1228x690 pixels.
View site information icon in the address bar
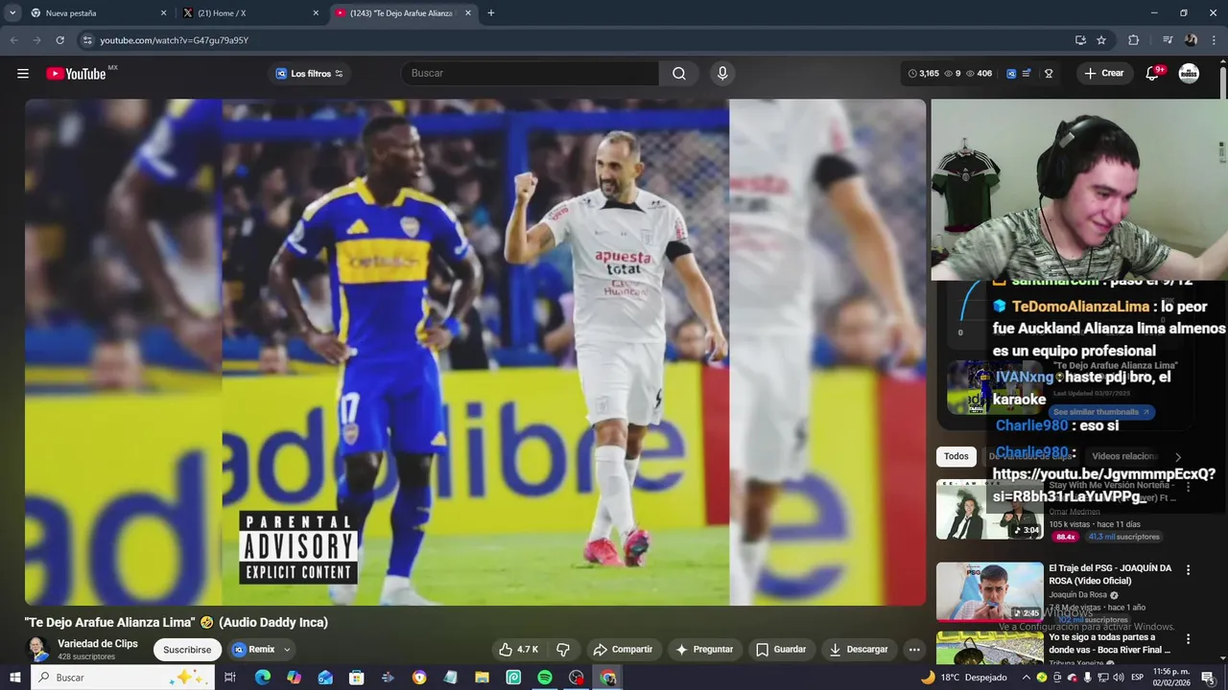(x=87, y=40)
